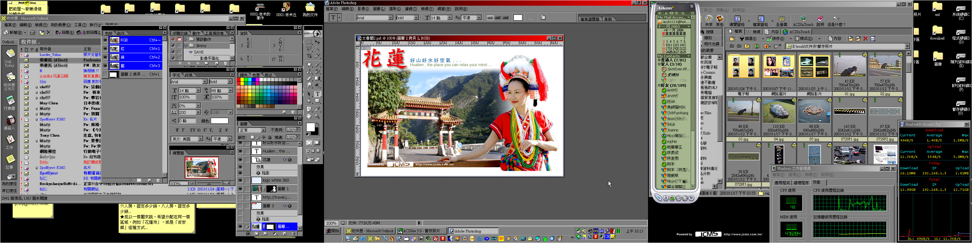Image resolution: width=972 pixels, height=243 pixels.
Task: Select the Type tool in Photoshop toolbox
Action: pyautogui.click(x=317, y=94)
